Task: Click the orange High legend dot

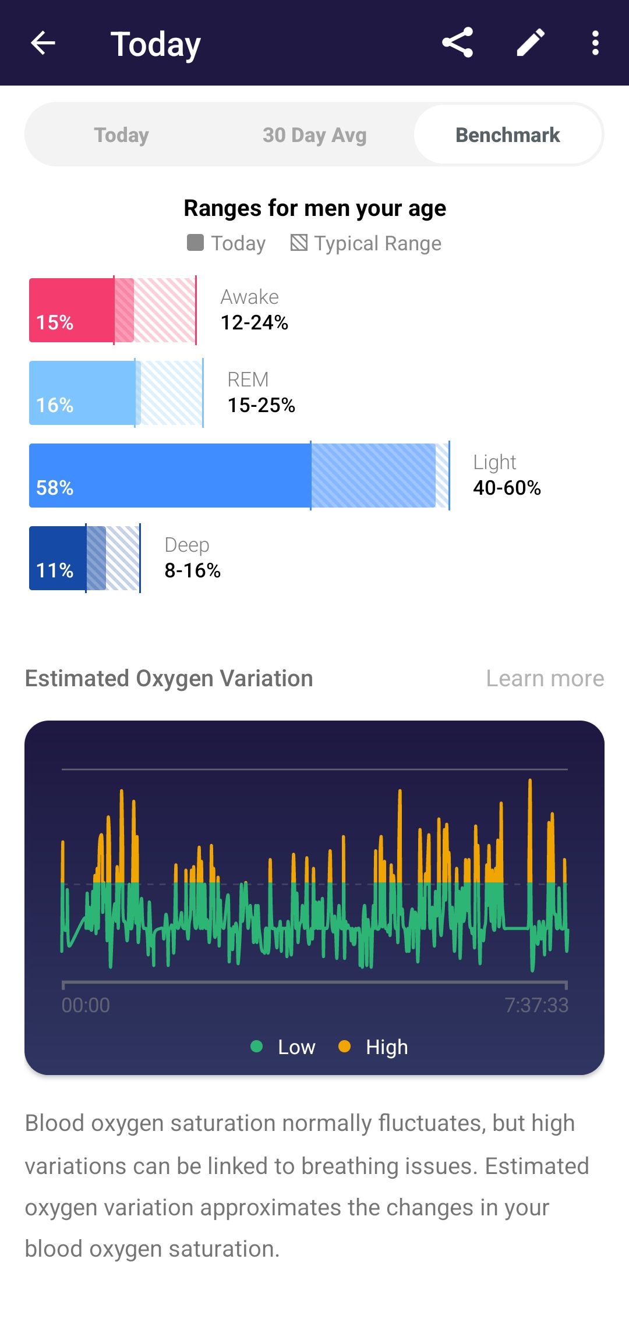Action: pyautogui.click(x=344, y=1047)
